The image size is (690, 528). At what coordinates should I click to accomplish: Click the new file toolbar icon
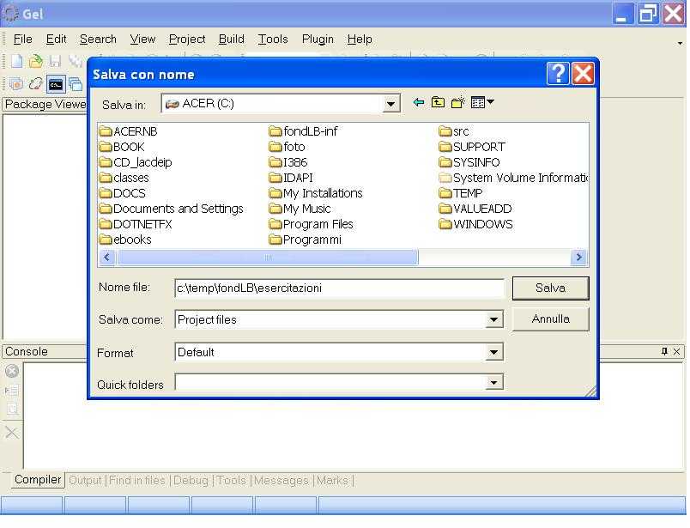(x=16, y=61)
